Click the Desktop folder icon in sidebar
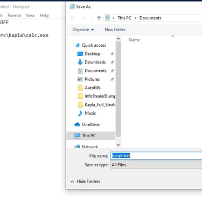The image size is (202, 197). coord(80,54)
